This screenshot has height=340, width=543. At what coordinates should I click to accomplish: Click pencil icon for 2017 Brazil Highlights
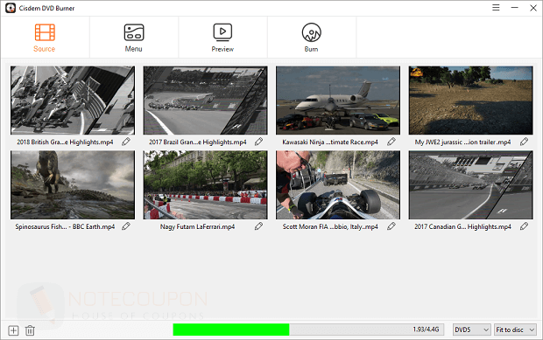pos(258,142)
